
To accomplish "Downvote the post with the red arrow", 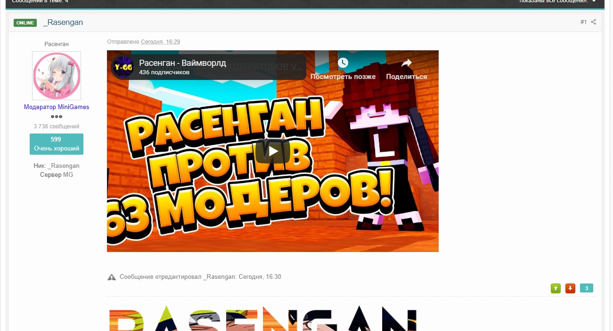I will pyautogui.click(x=570, y=288).
